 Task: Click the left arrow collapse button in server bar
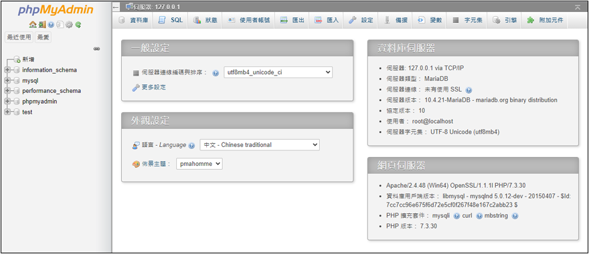coord(116,7)
